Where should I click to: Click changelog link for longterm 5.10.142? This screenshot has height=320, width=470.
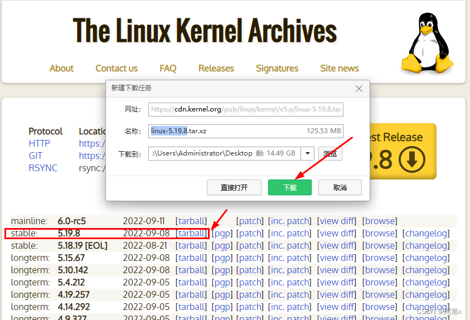pos(426,270)
